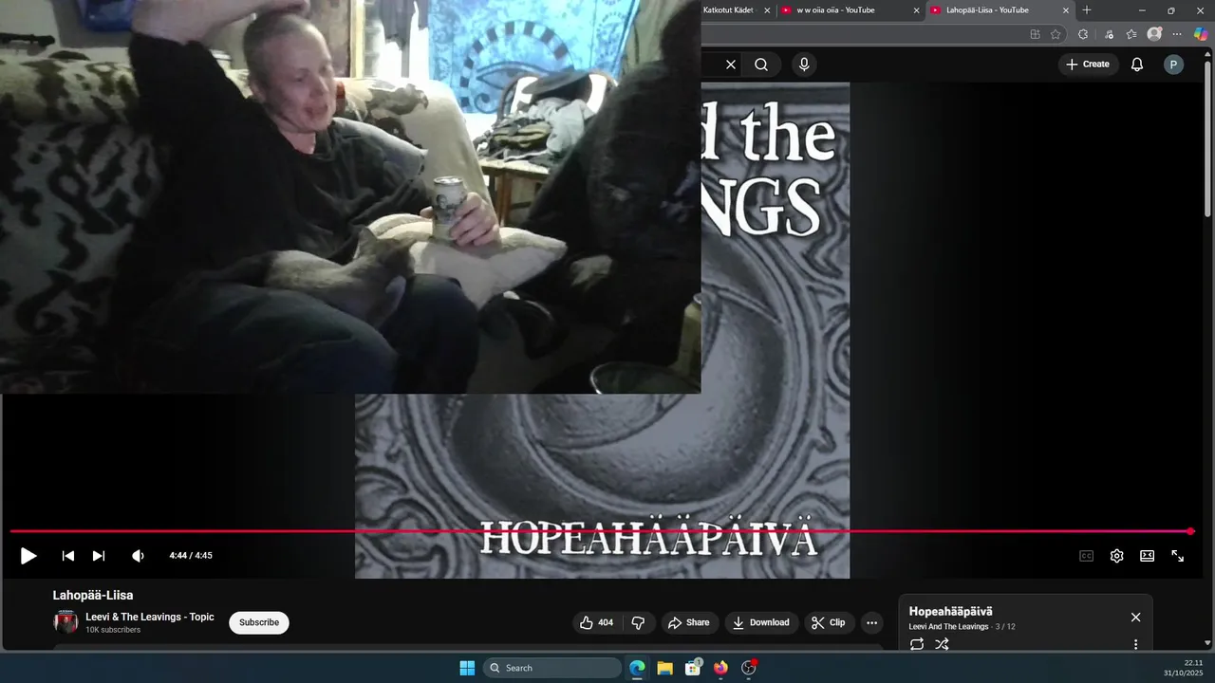This screenshot has width=1215, height=683.
Task: Close the Lahopää-Liisa tab
Action: 1066,10
